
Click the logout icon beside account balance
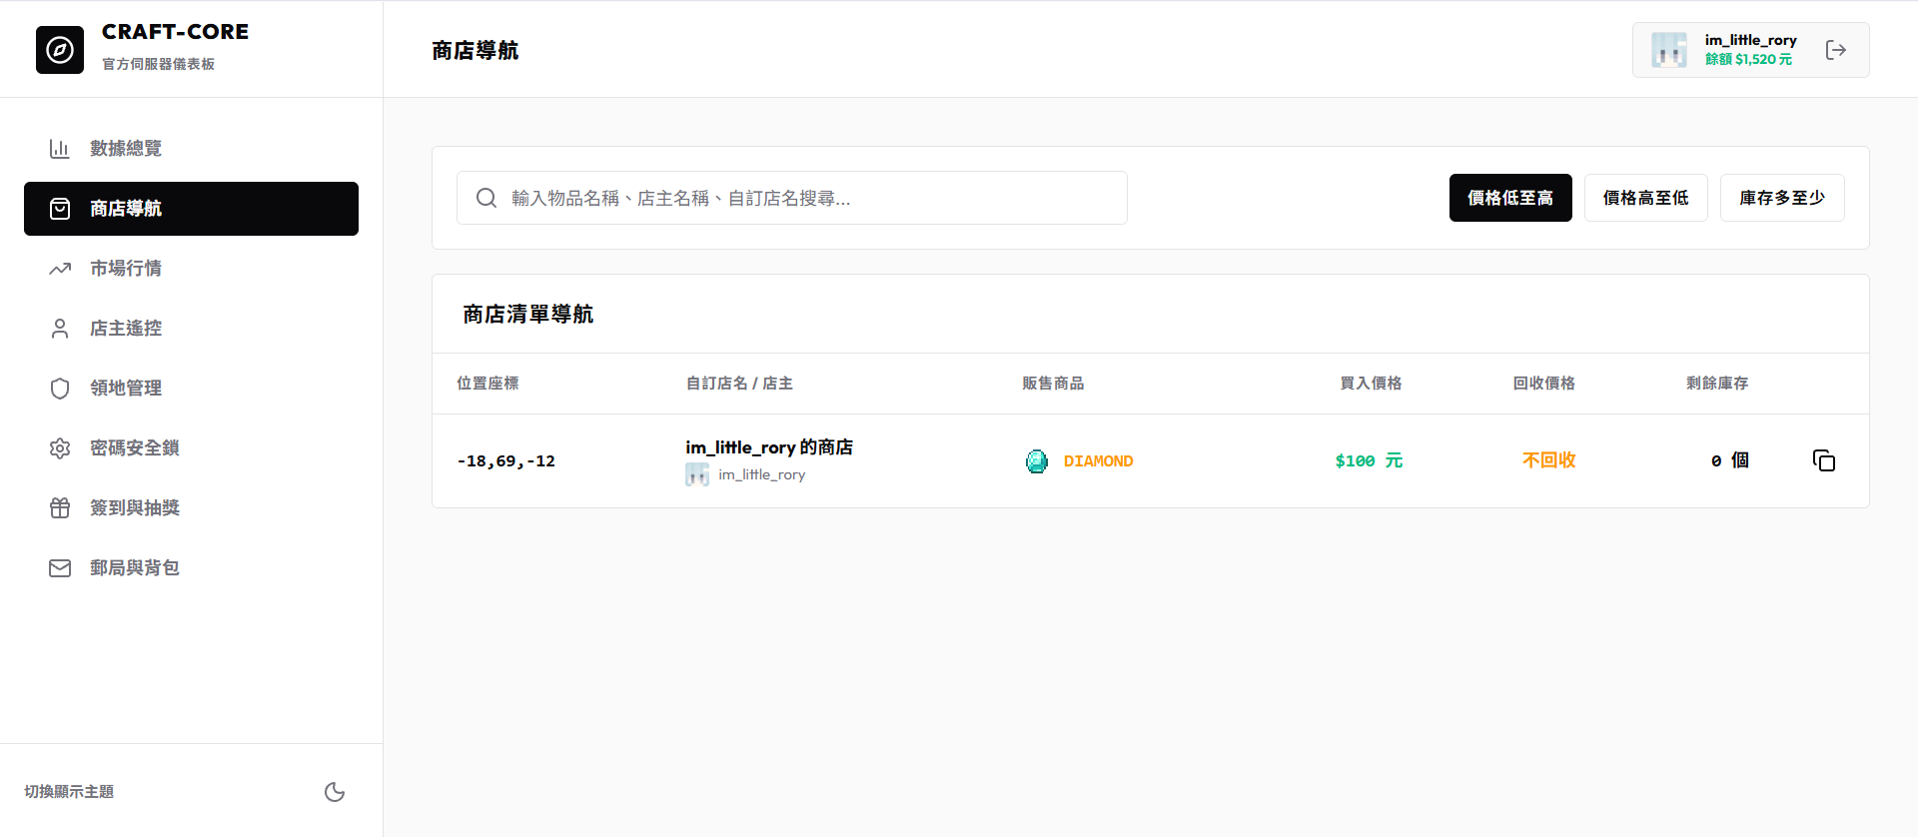point(1835,50)
